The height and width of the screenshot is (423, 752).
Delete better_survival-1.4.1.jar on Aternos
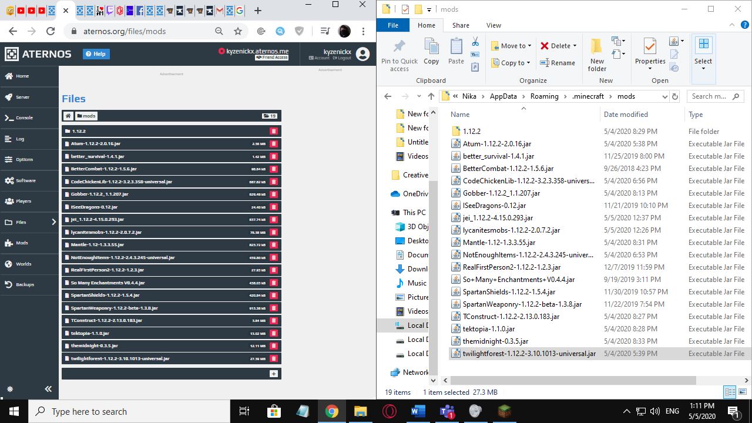(274, 156)
